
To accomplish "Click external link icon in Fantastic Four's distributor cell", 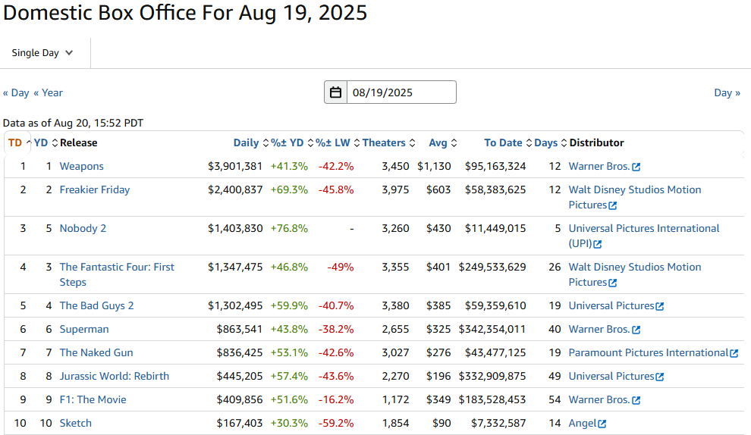I will coord(613,283).
